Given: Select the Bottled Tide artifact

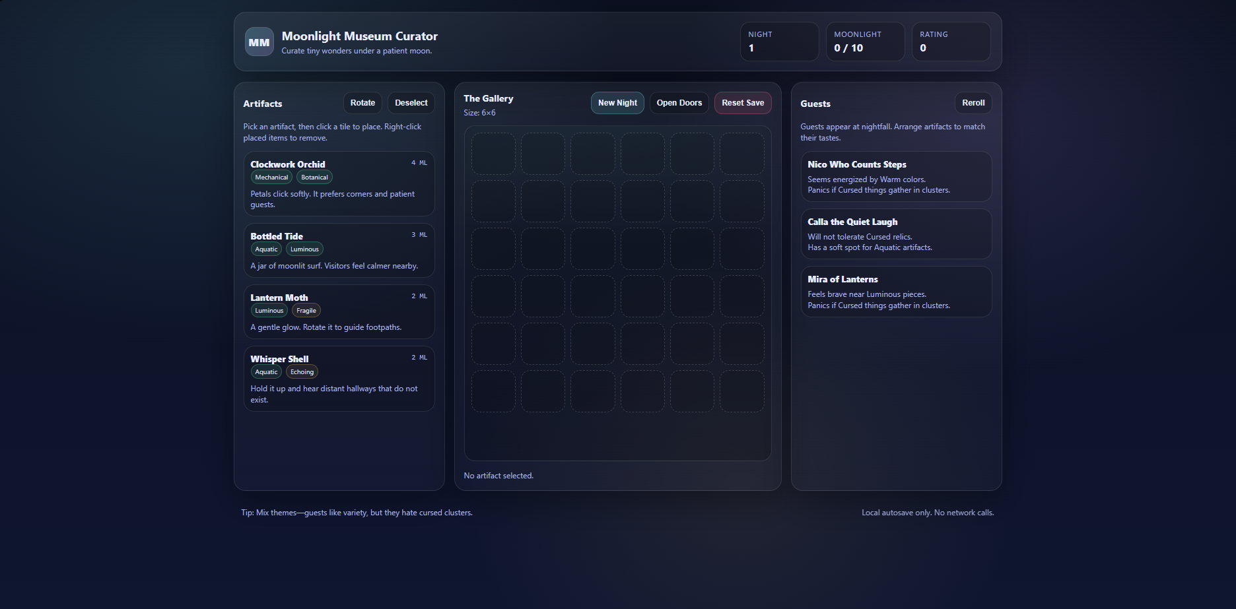Looking at the screenshot, I should pyautogui.click(x=339, y=251).
